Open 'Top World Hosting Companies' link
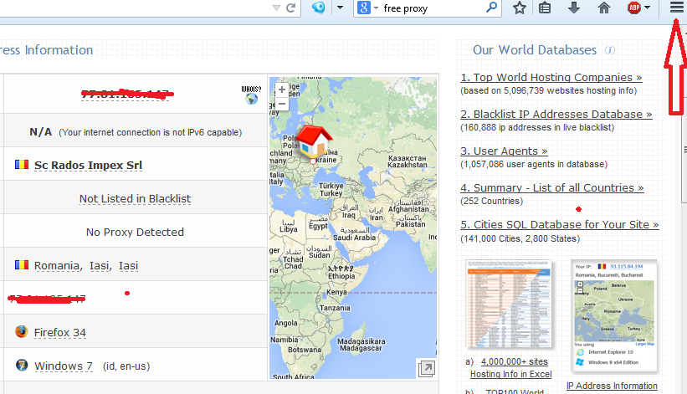 pos(551,78)
